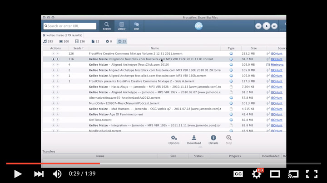
Task: Click details action icon in Integration 116 seeds row
Action: (58, 59)
